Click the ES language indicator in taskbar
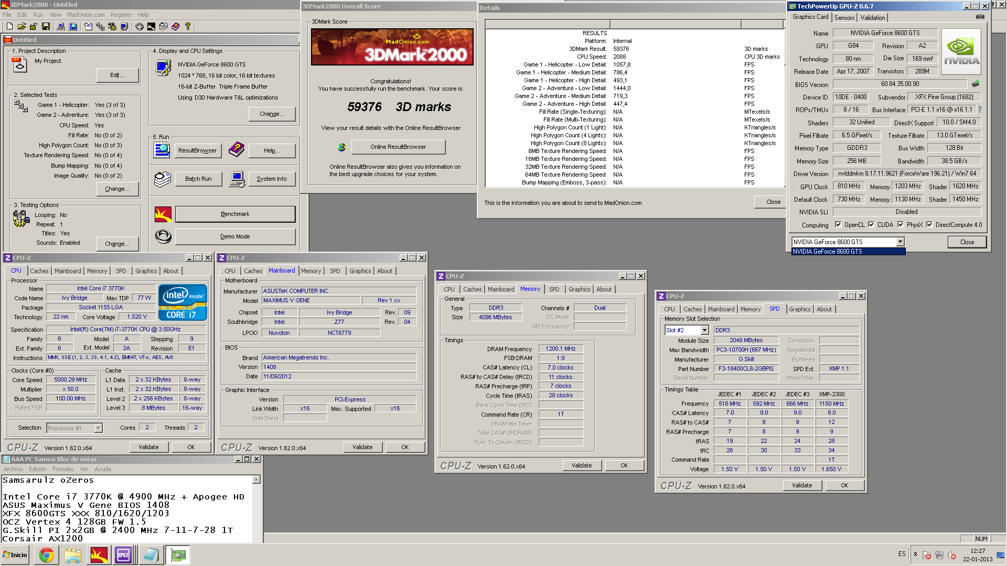Viewport: 1007px width, 566px height. point(902,554)
